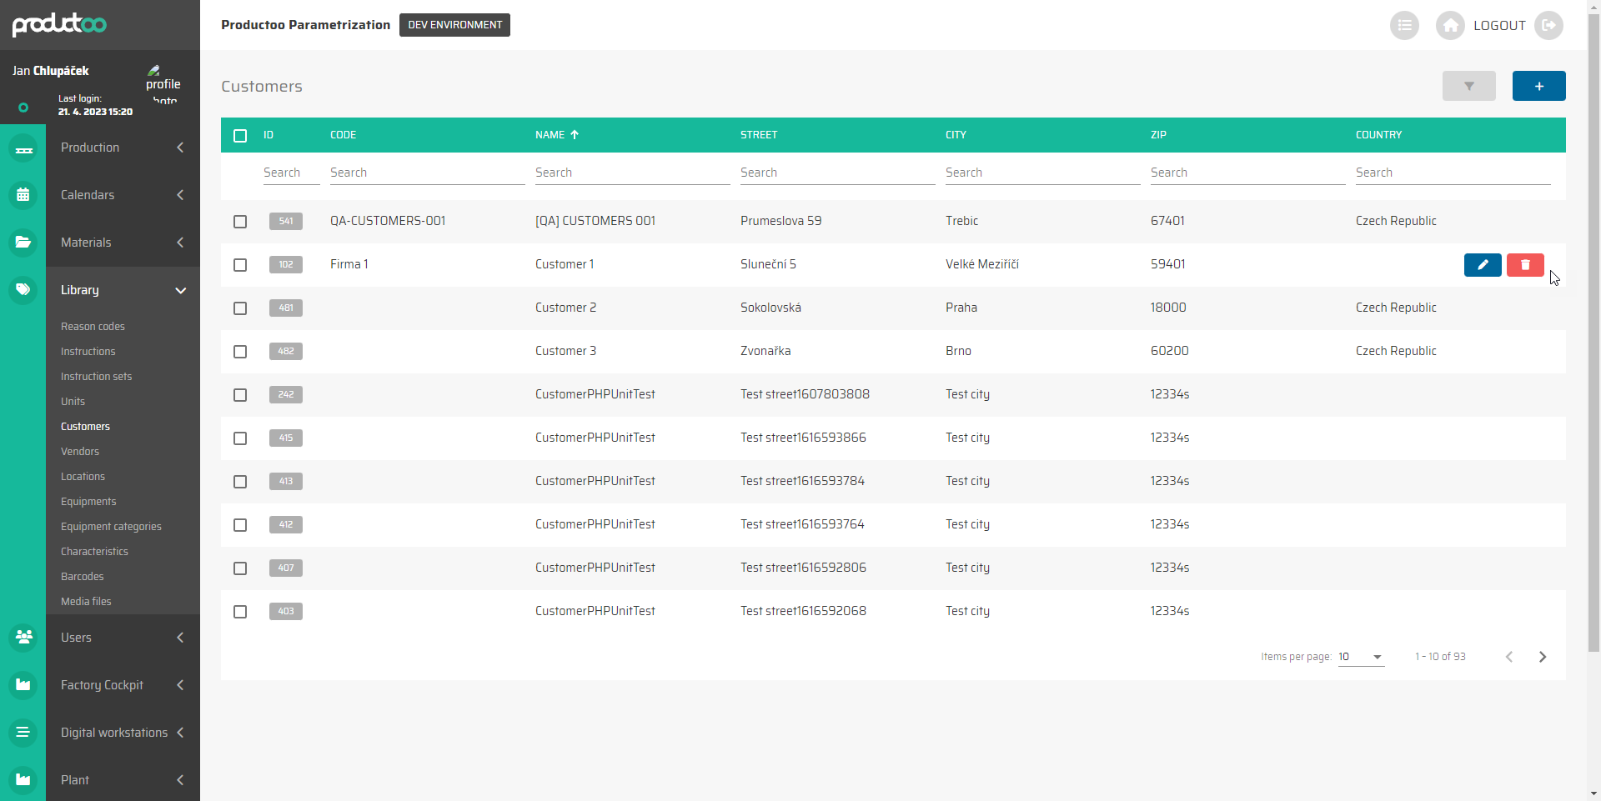Click the blue pencil edit icon

(1482, 265)
